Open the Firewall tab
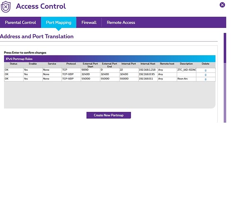This screenshot has height=208, width=231. click(x=89, y=22)
